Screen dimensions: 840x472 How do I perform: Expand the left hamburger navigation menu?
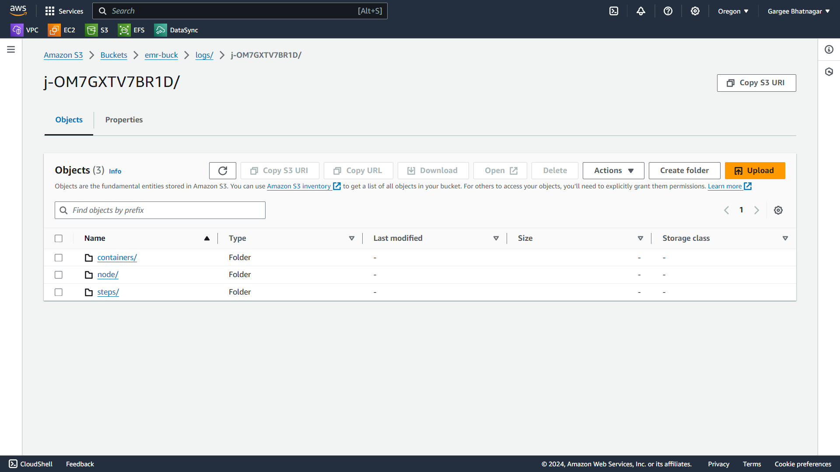click(x=11, y=49)
